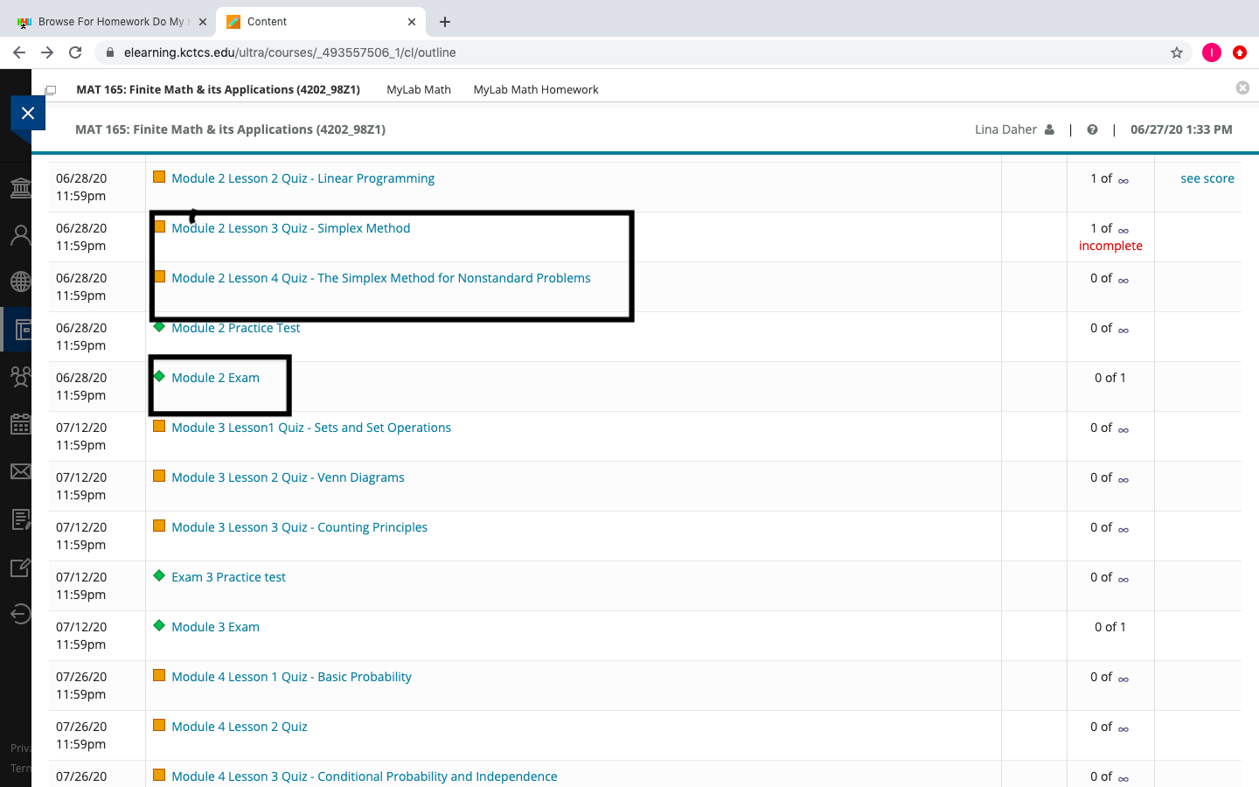Open the Profile person icon in sidebar
Image resolution: width=1259 pixels, height=787 pixels.
19,234
